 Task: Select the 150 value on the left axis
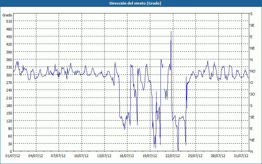(x=9, y=113)
